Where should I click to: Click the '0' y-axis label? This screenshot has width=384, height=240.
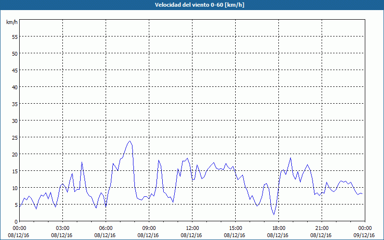tap(16, 222)
